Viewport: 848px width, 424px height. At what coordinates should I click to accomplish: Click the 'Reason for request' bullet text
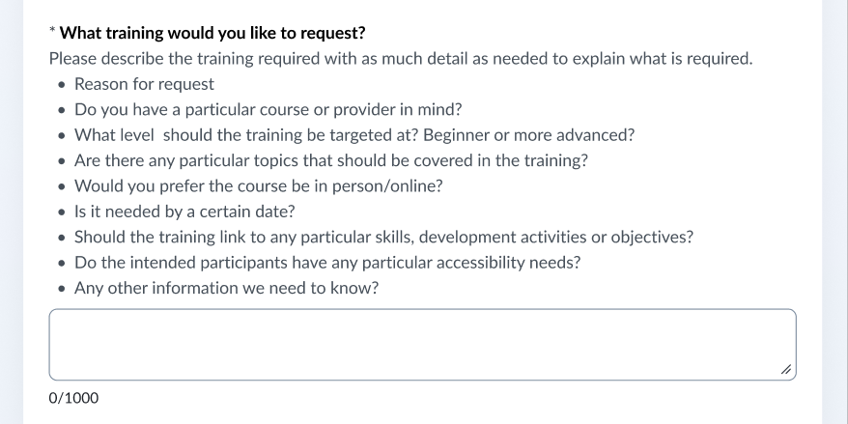coord(144,84)
